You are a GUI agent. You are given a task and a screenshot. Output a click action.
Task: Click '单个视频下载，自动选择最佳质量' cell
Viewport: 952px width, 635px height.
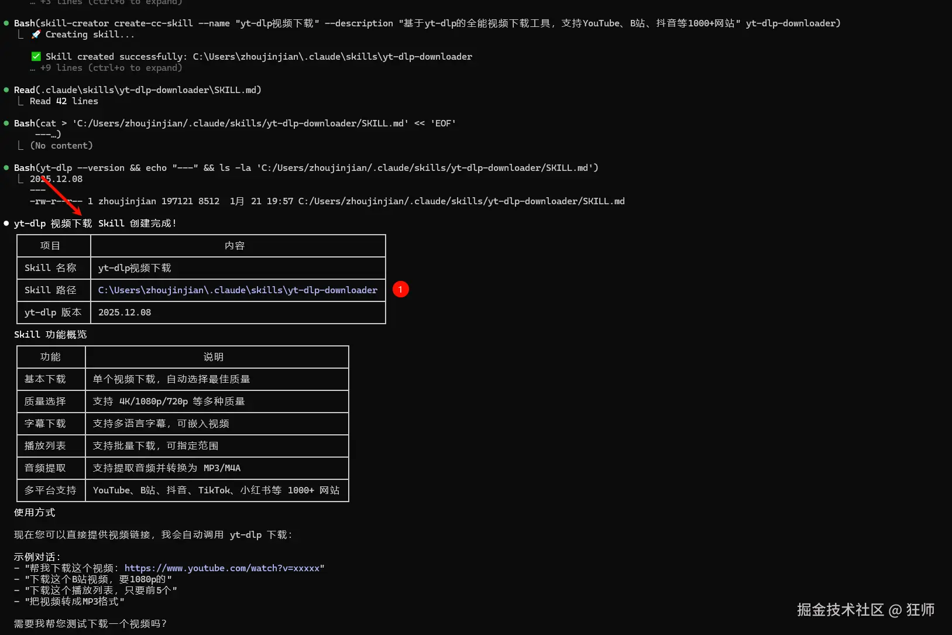pos(217,379)
